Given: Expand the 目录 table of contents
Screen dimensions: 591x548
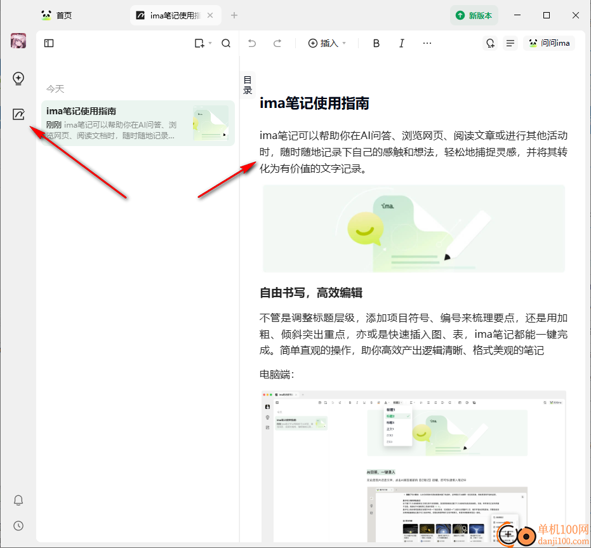Looking at the screenshot, I should click(248, 85).
